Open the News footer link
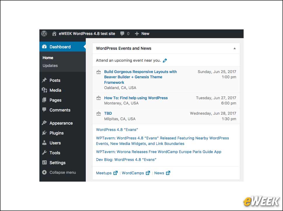283x211 pixels. click(x=159, y=173)
